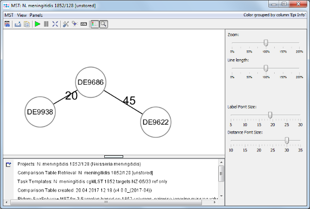The height and width of the screenshot is (209, 310).
Task: Click the export icon in the info panel
Action: (9, 164)
